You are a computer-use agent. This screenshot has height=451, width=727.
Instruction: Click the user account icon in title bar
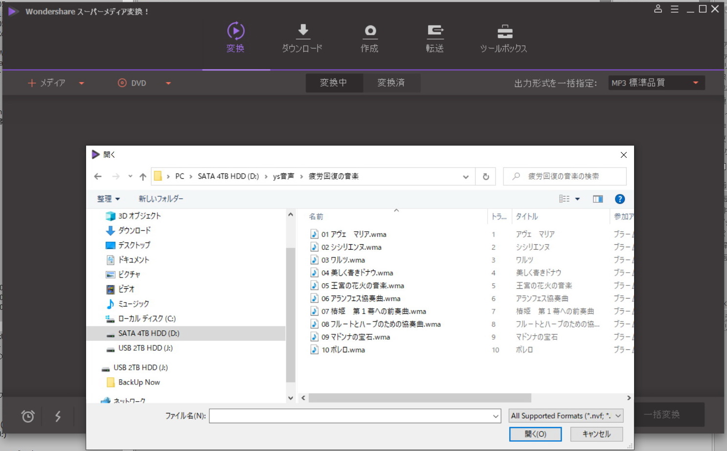658,9
